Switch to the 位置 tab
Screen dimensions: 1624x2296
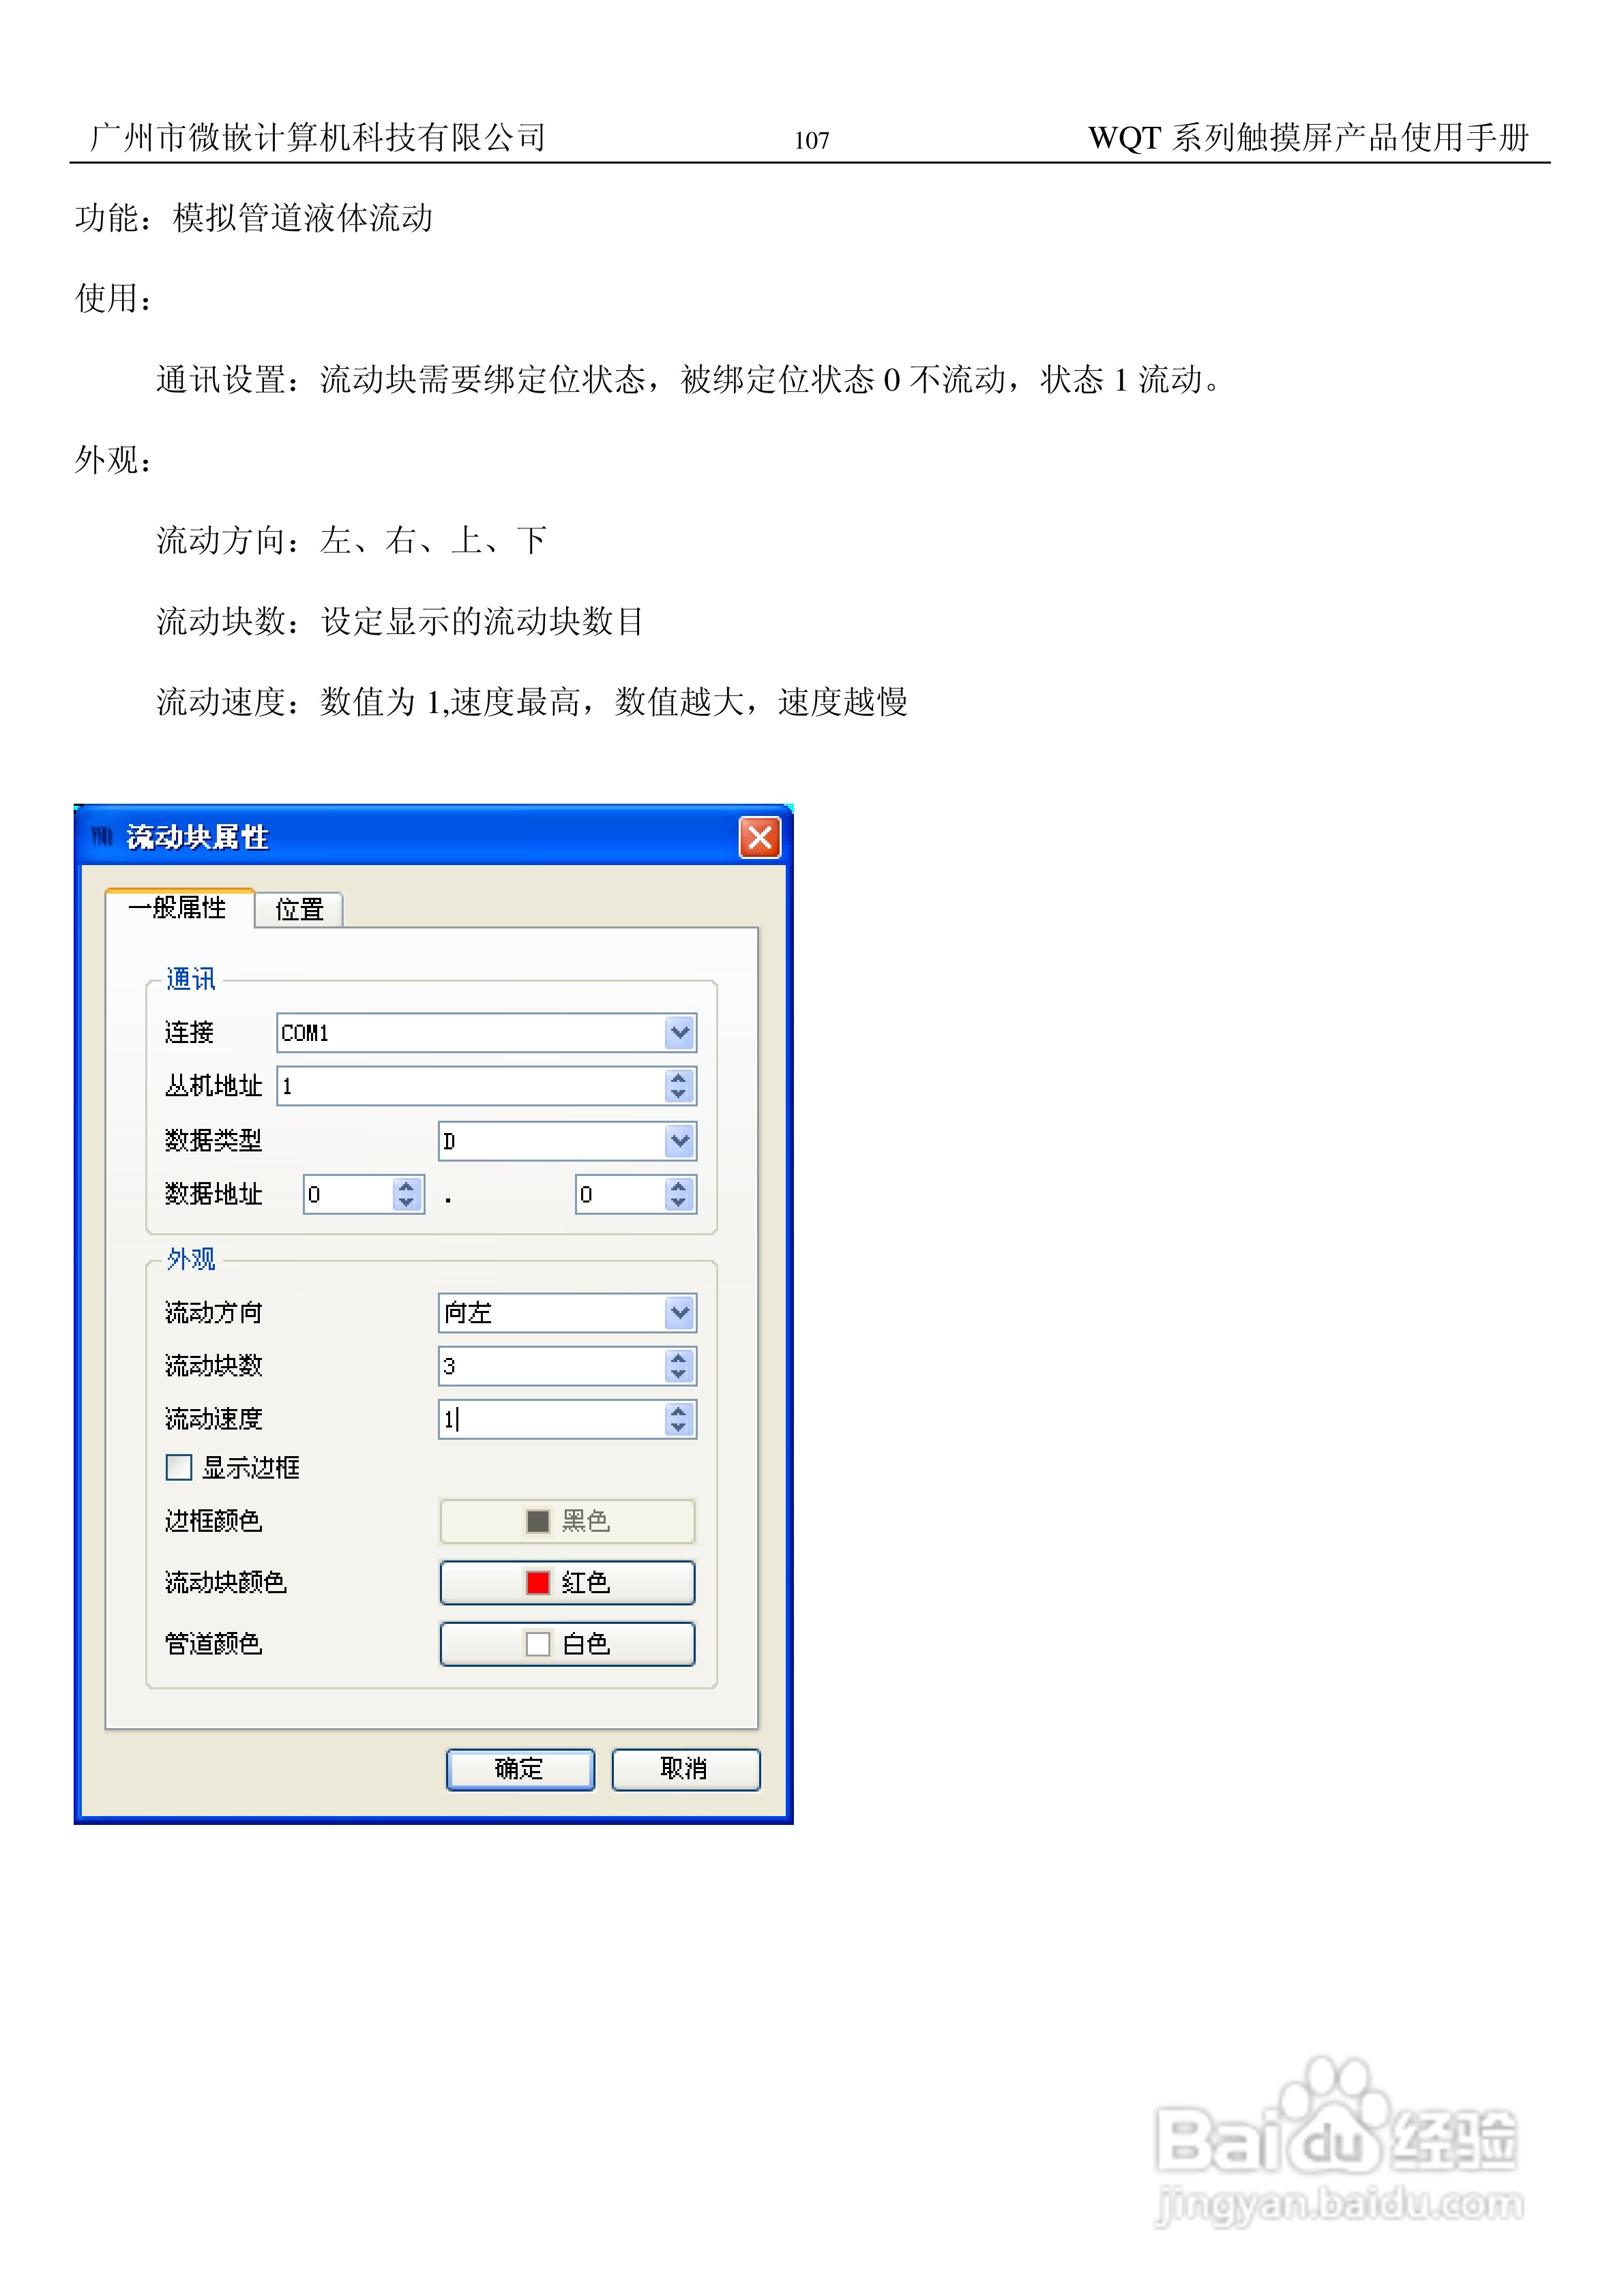pyautogui.click(x=299, y=909)
